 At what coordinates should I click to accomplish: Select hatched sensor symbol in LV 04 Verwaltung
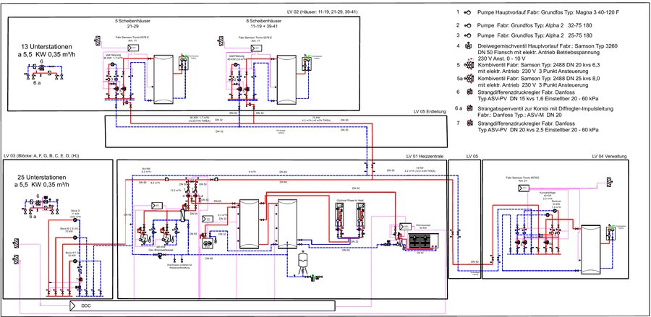click(609, 181)
